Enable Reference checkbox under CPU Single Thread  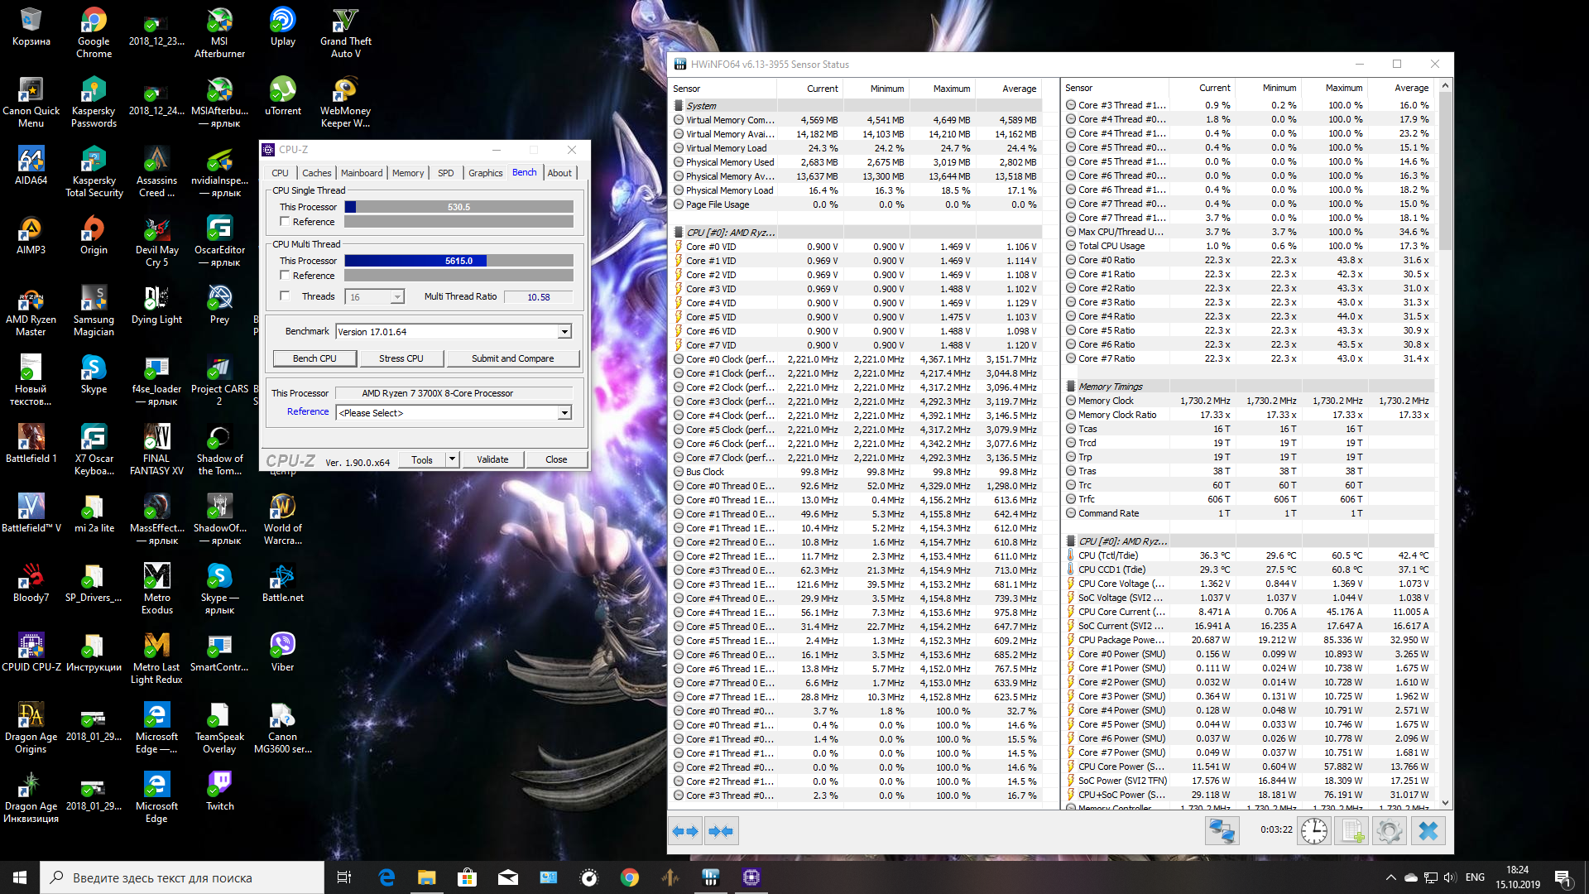(x=285, y=222)
